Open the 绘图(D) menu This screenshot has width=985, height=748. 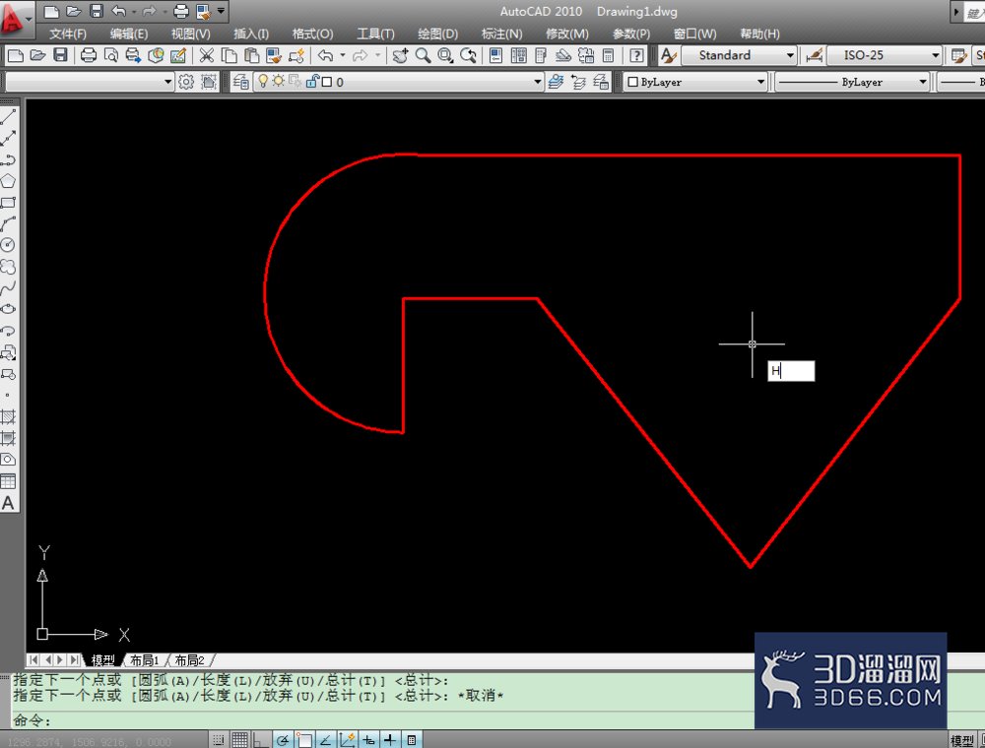pos(438,33)
